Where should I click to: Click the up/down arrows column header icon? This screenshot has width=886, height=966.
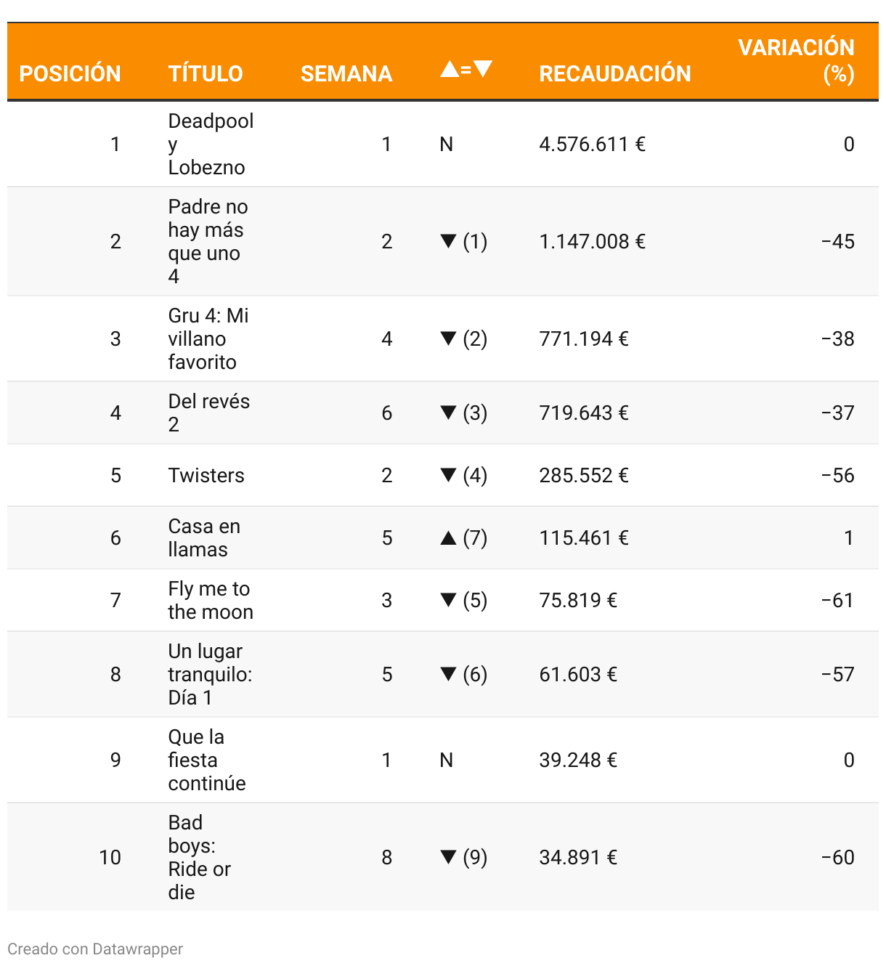click(466, 70)
